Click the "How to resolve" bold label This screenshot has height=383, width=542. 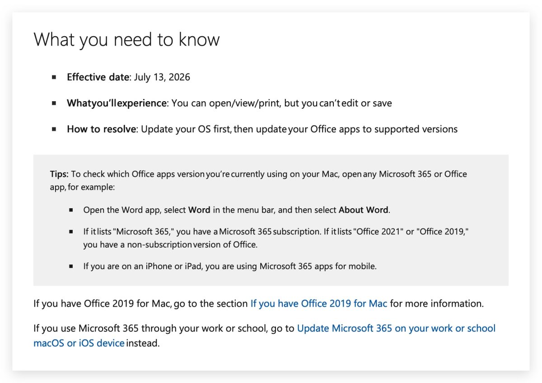pos(101,129)
